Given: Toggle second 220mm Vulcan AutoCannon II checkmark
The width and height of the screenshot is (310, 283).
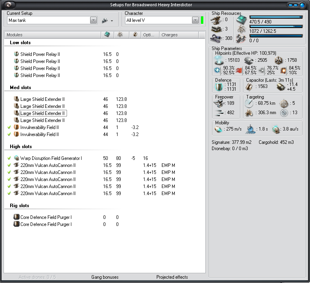Looking at the screenshot, I should 9,172.
